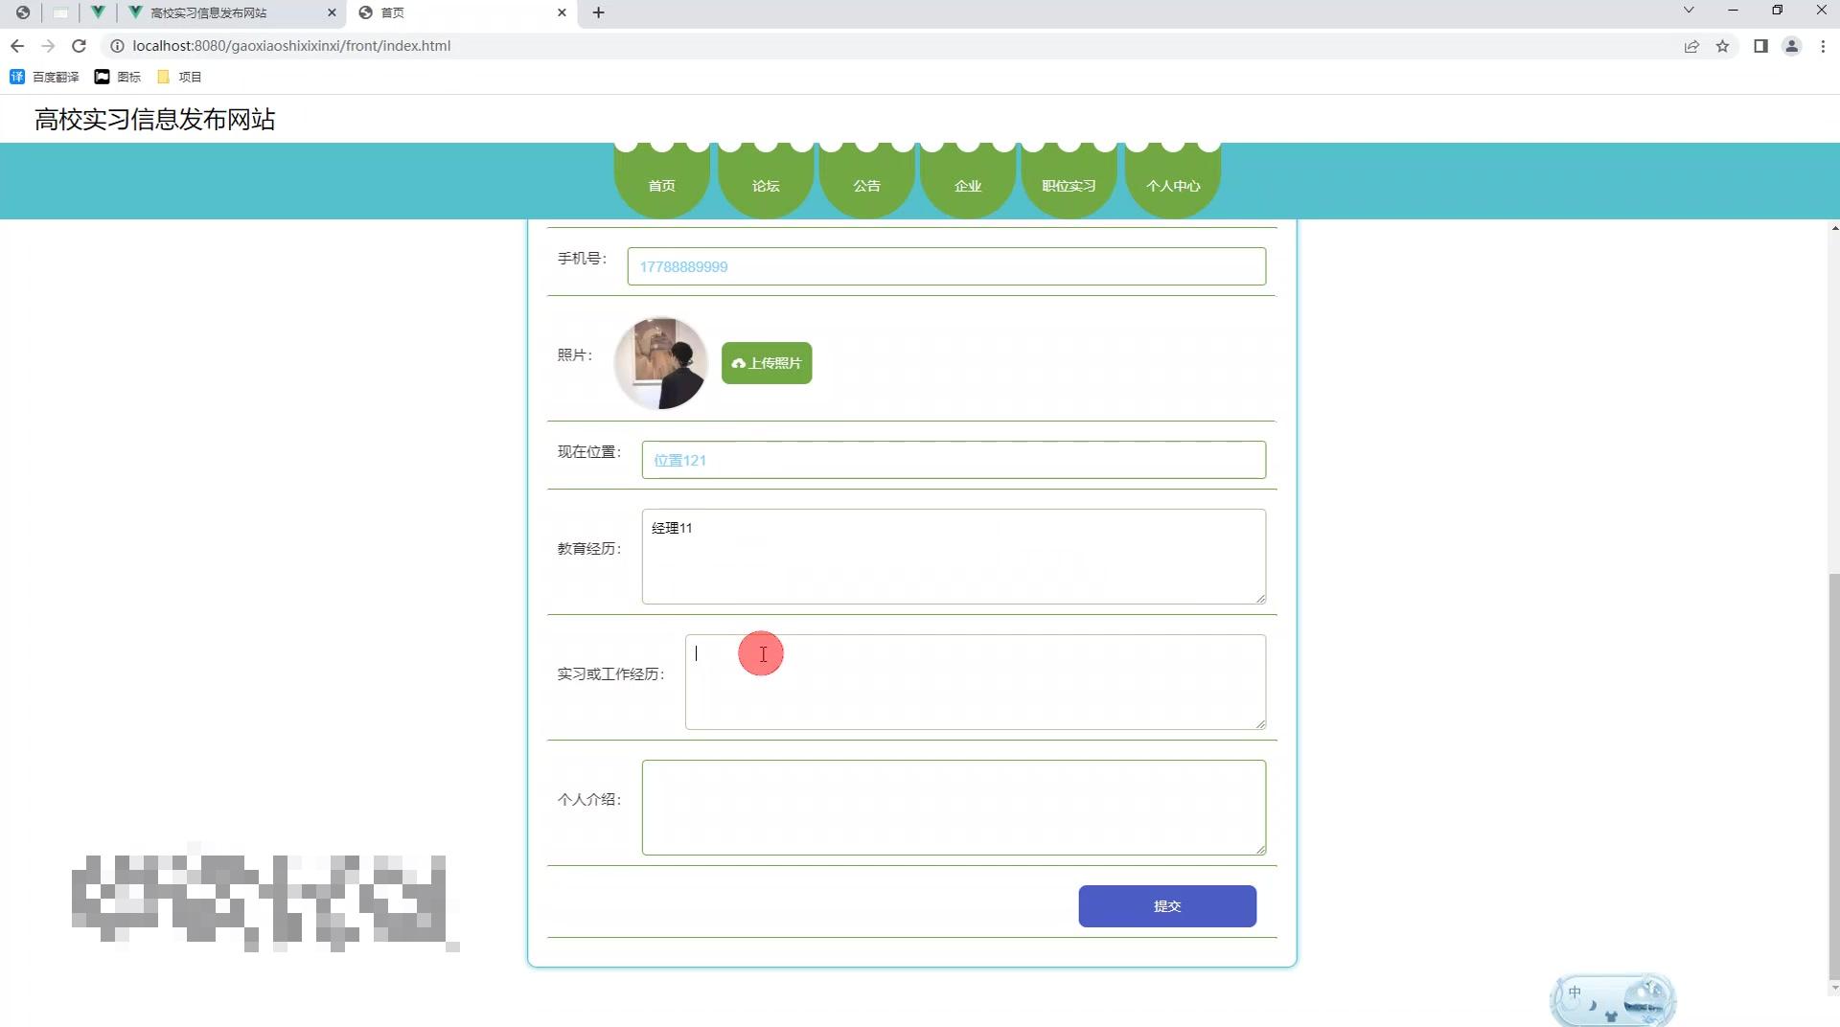Reload the current page
1840x1027 pixels.
pyautogui.click(x=80, y=45)
